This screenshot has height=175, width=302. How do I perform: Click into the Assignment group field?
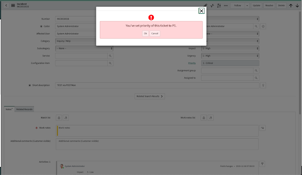pos(227,70)
